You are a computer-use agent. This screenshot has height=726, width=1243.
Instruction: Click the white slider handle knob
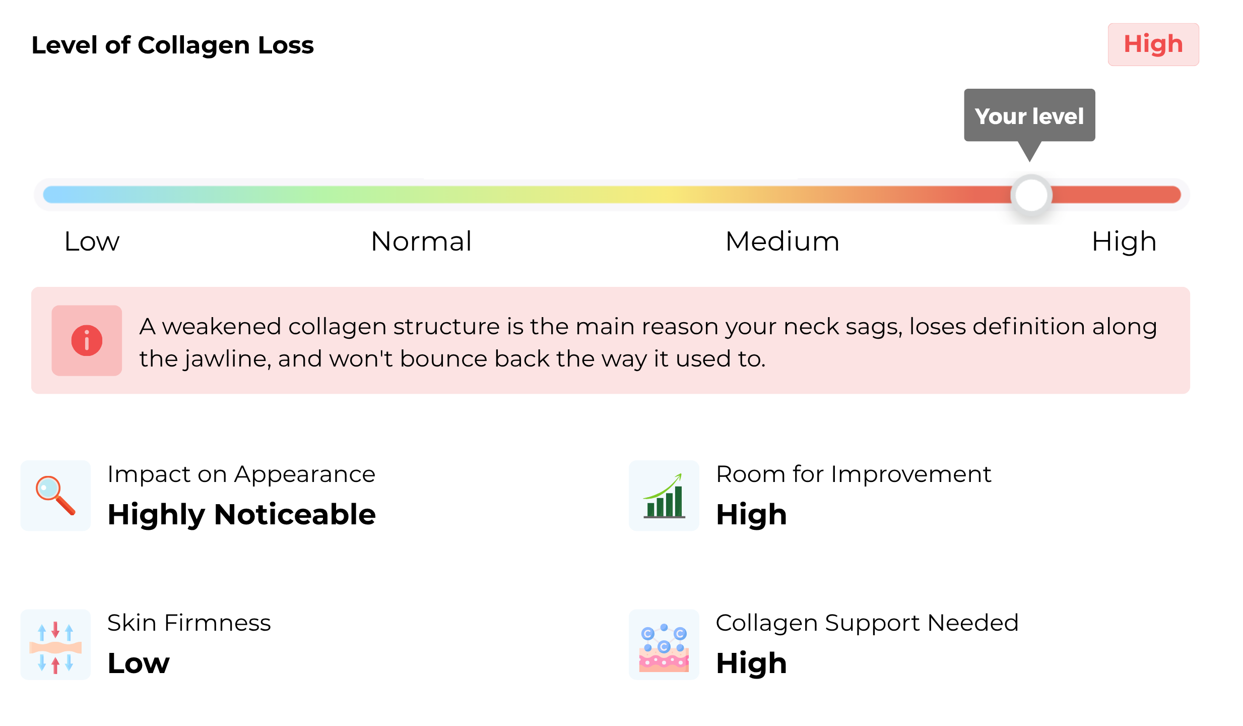1031,195
